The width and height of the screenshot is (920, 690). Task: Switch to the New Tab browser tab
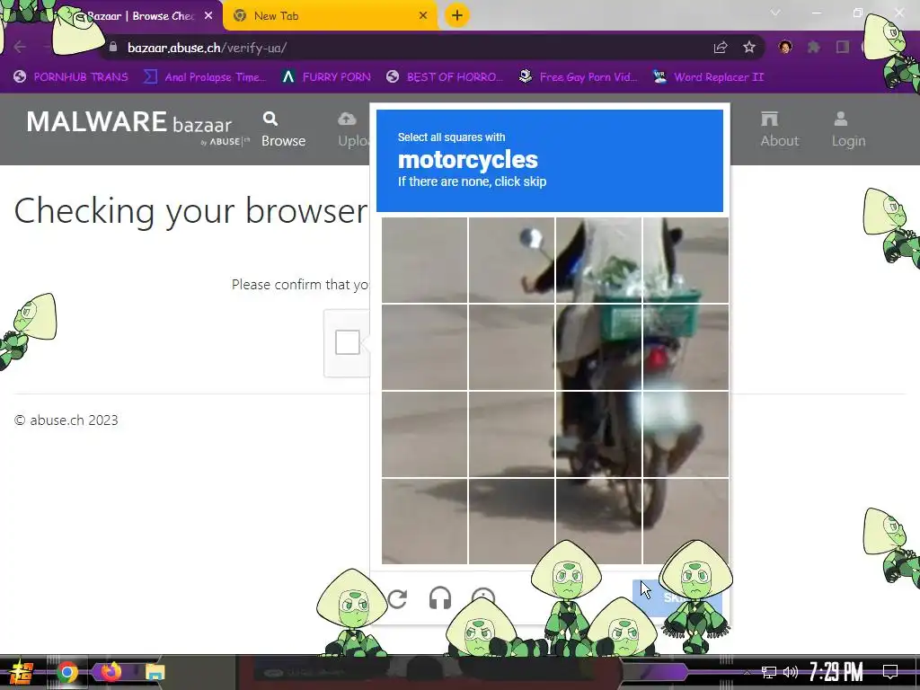pyautogui.click(x=329, y=16)
